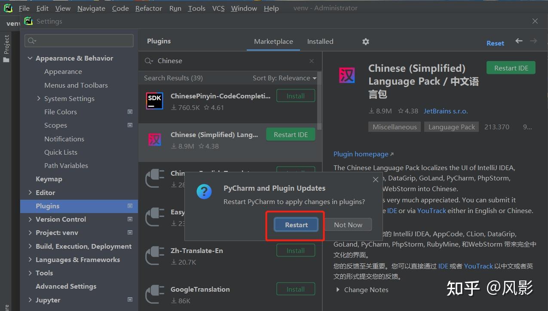Open the Plugin homepage link

[361, 154]
